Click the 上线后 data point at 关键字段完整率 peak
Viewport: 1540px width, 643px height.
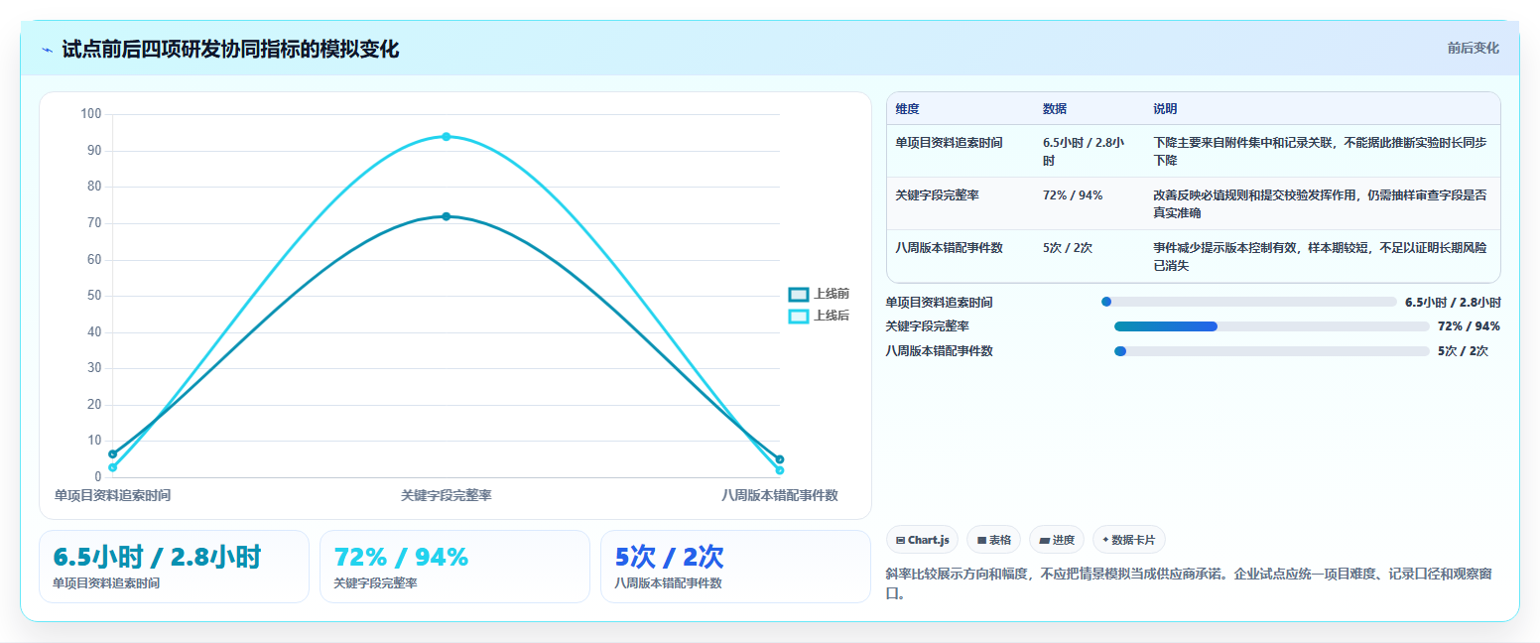[x=447, y=136]
